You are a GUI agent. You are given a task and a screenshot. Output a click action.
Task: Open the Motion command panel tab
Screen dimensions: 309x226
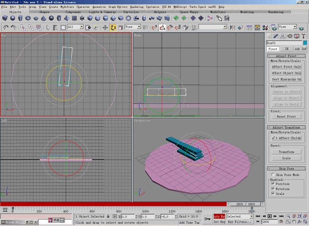pos(290,36)
